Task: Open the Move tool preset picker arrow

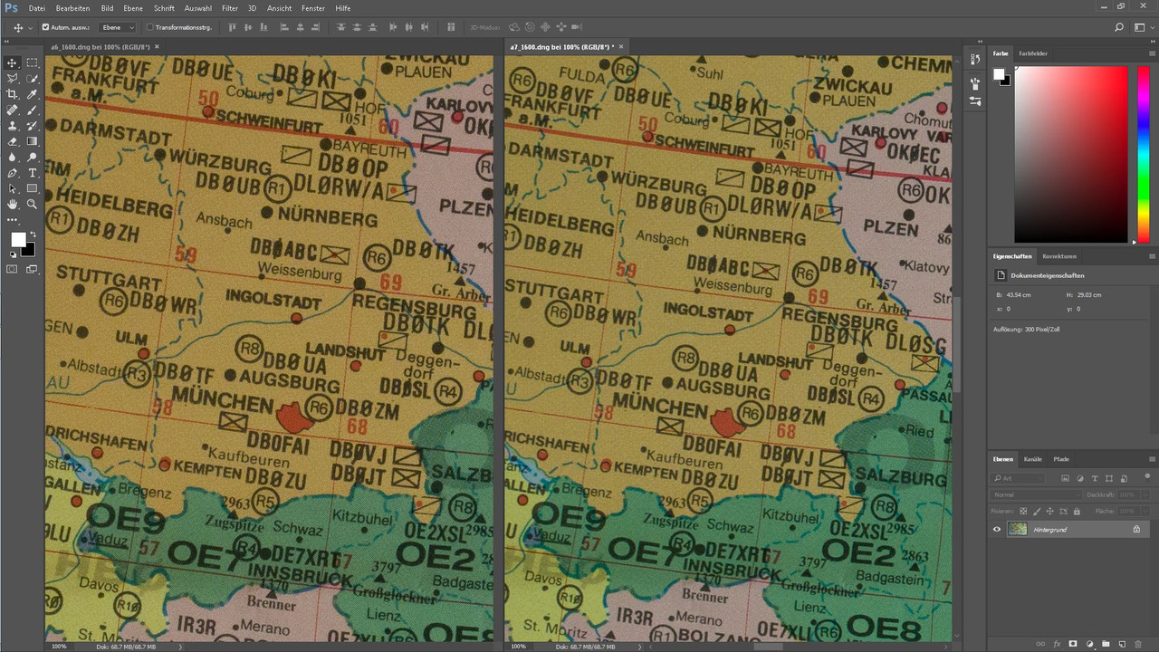Action: [x=30, y=28]
